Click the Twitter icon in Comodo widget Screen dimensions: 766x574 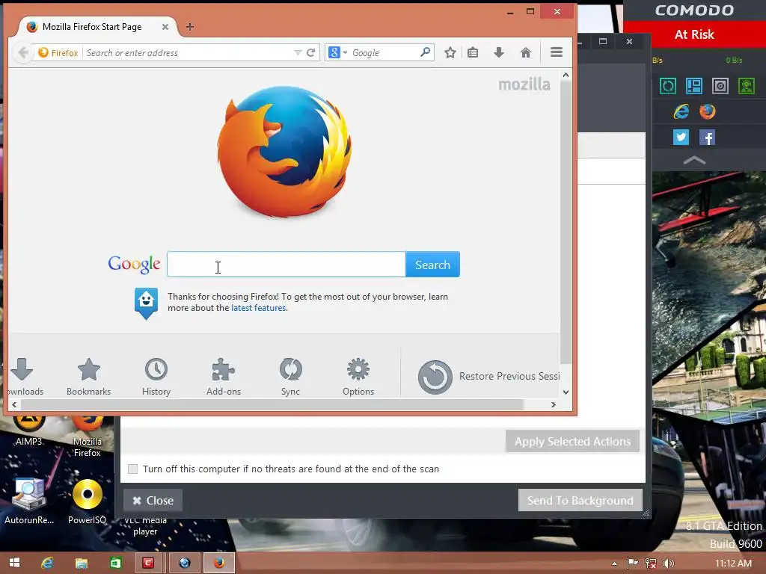pyautogui.click(x=681, y=138)
